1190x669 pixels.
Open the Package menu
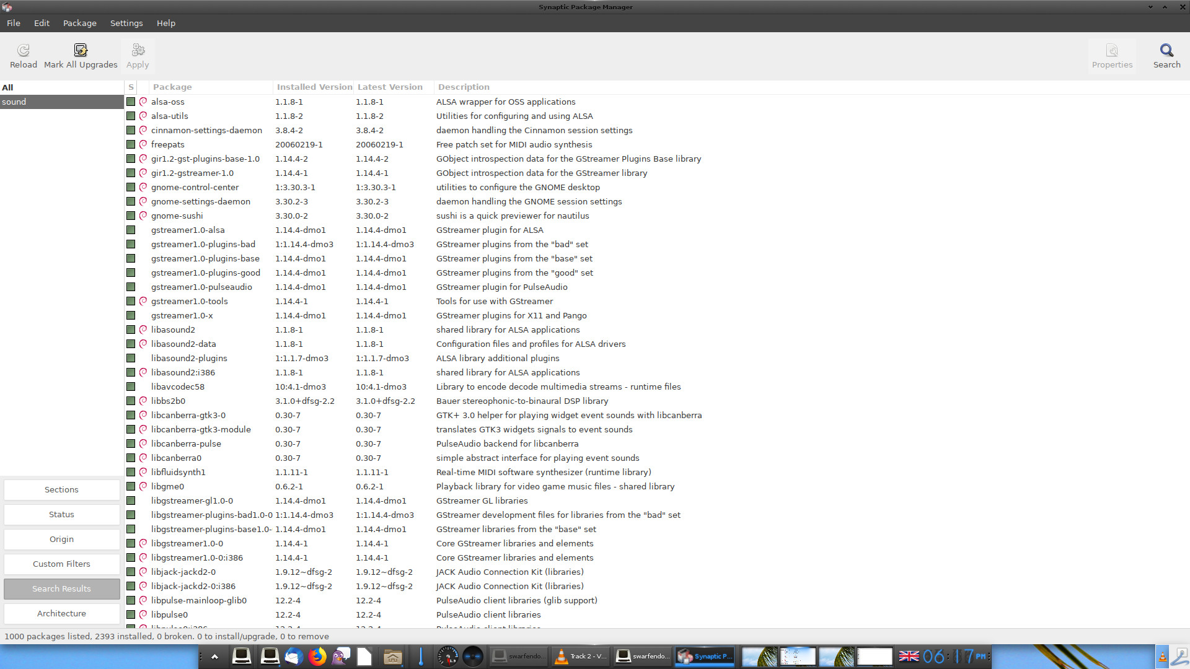[x=79, y=23]
